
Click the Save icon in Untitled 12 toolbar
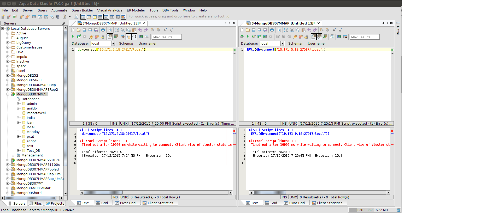(x=84, y=30)
